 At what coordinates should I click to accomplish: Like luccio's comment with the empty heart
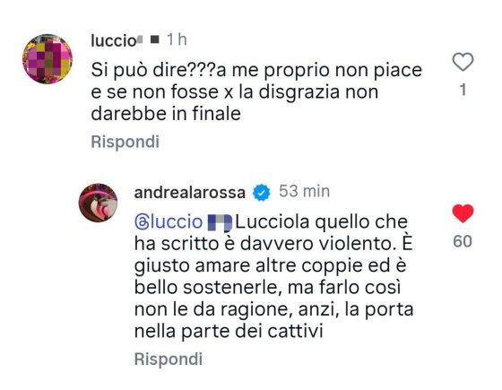pos(463,62)
